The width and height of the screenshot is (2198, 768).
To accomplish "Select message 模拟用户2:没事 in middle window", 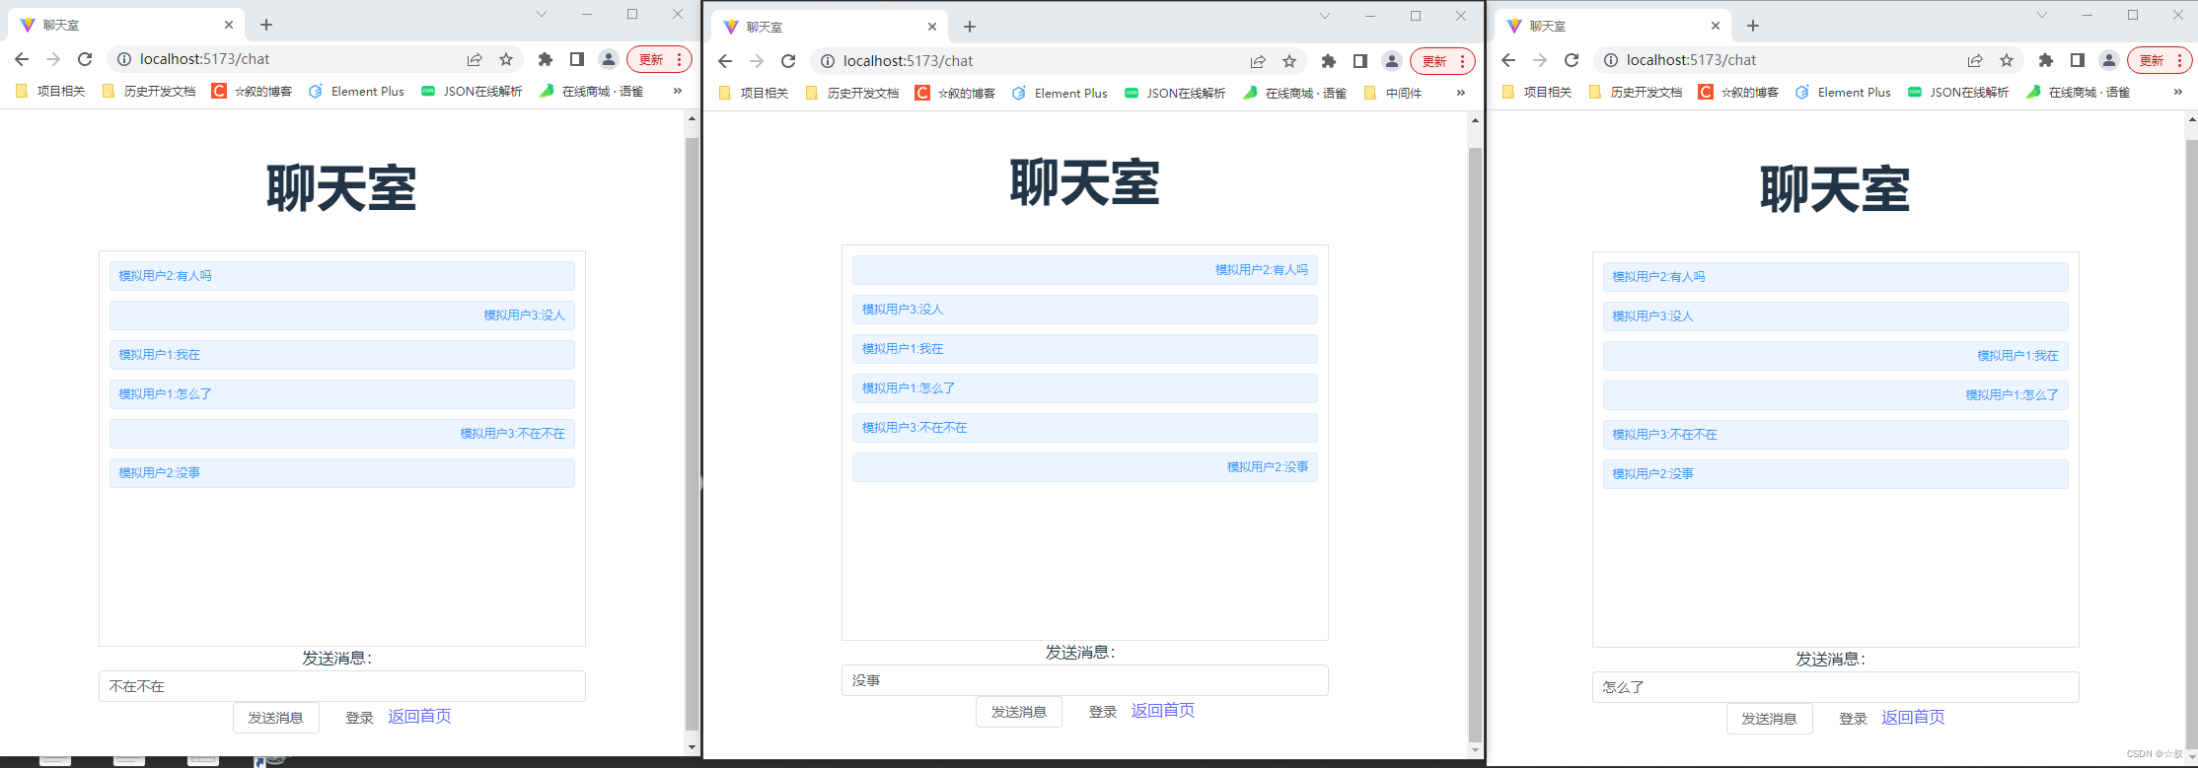I will [x=1085, y=467].
